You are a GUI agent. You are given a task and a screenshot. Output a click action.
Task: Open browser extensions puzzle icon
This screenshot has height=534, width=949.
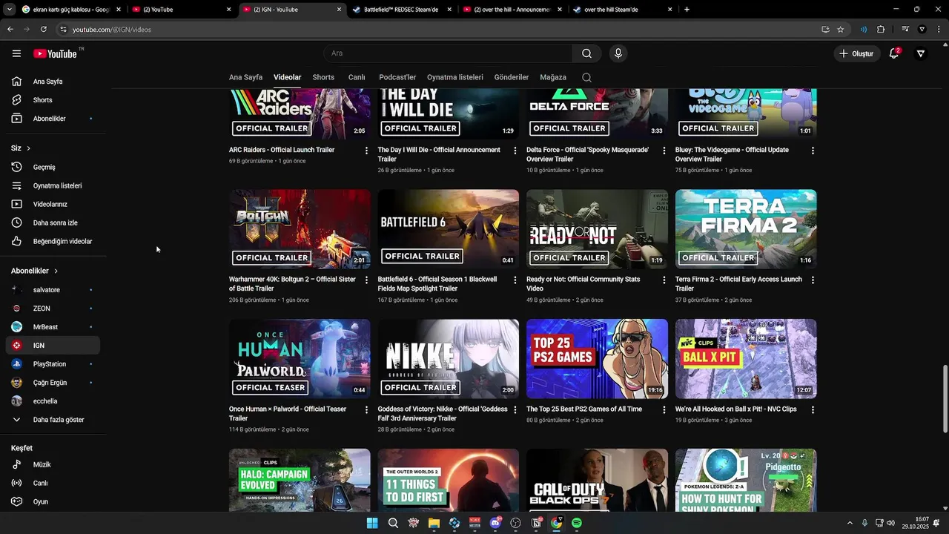[881, 29]
